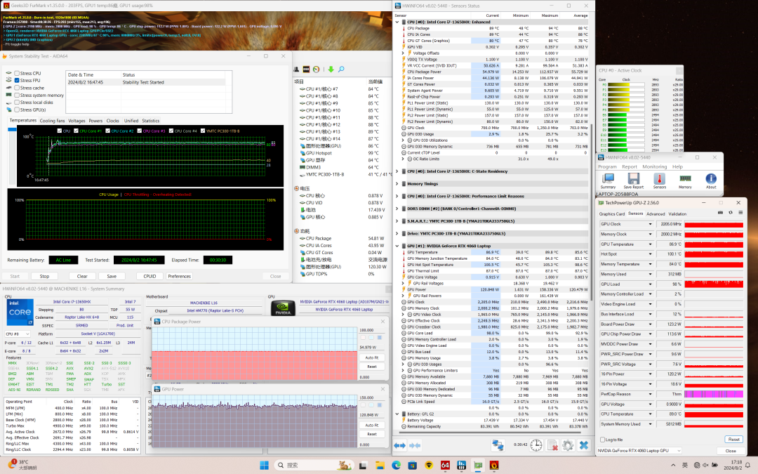Click the clock reset-timer icon in sensors
The image size is (758, 474).
pos(536,445)
